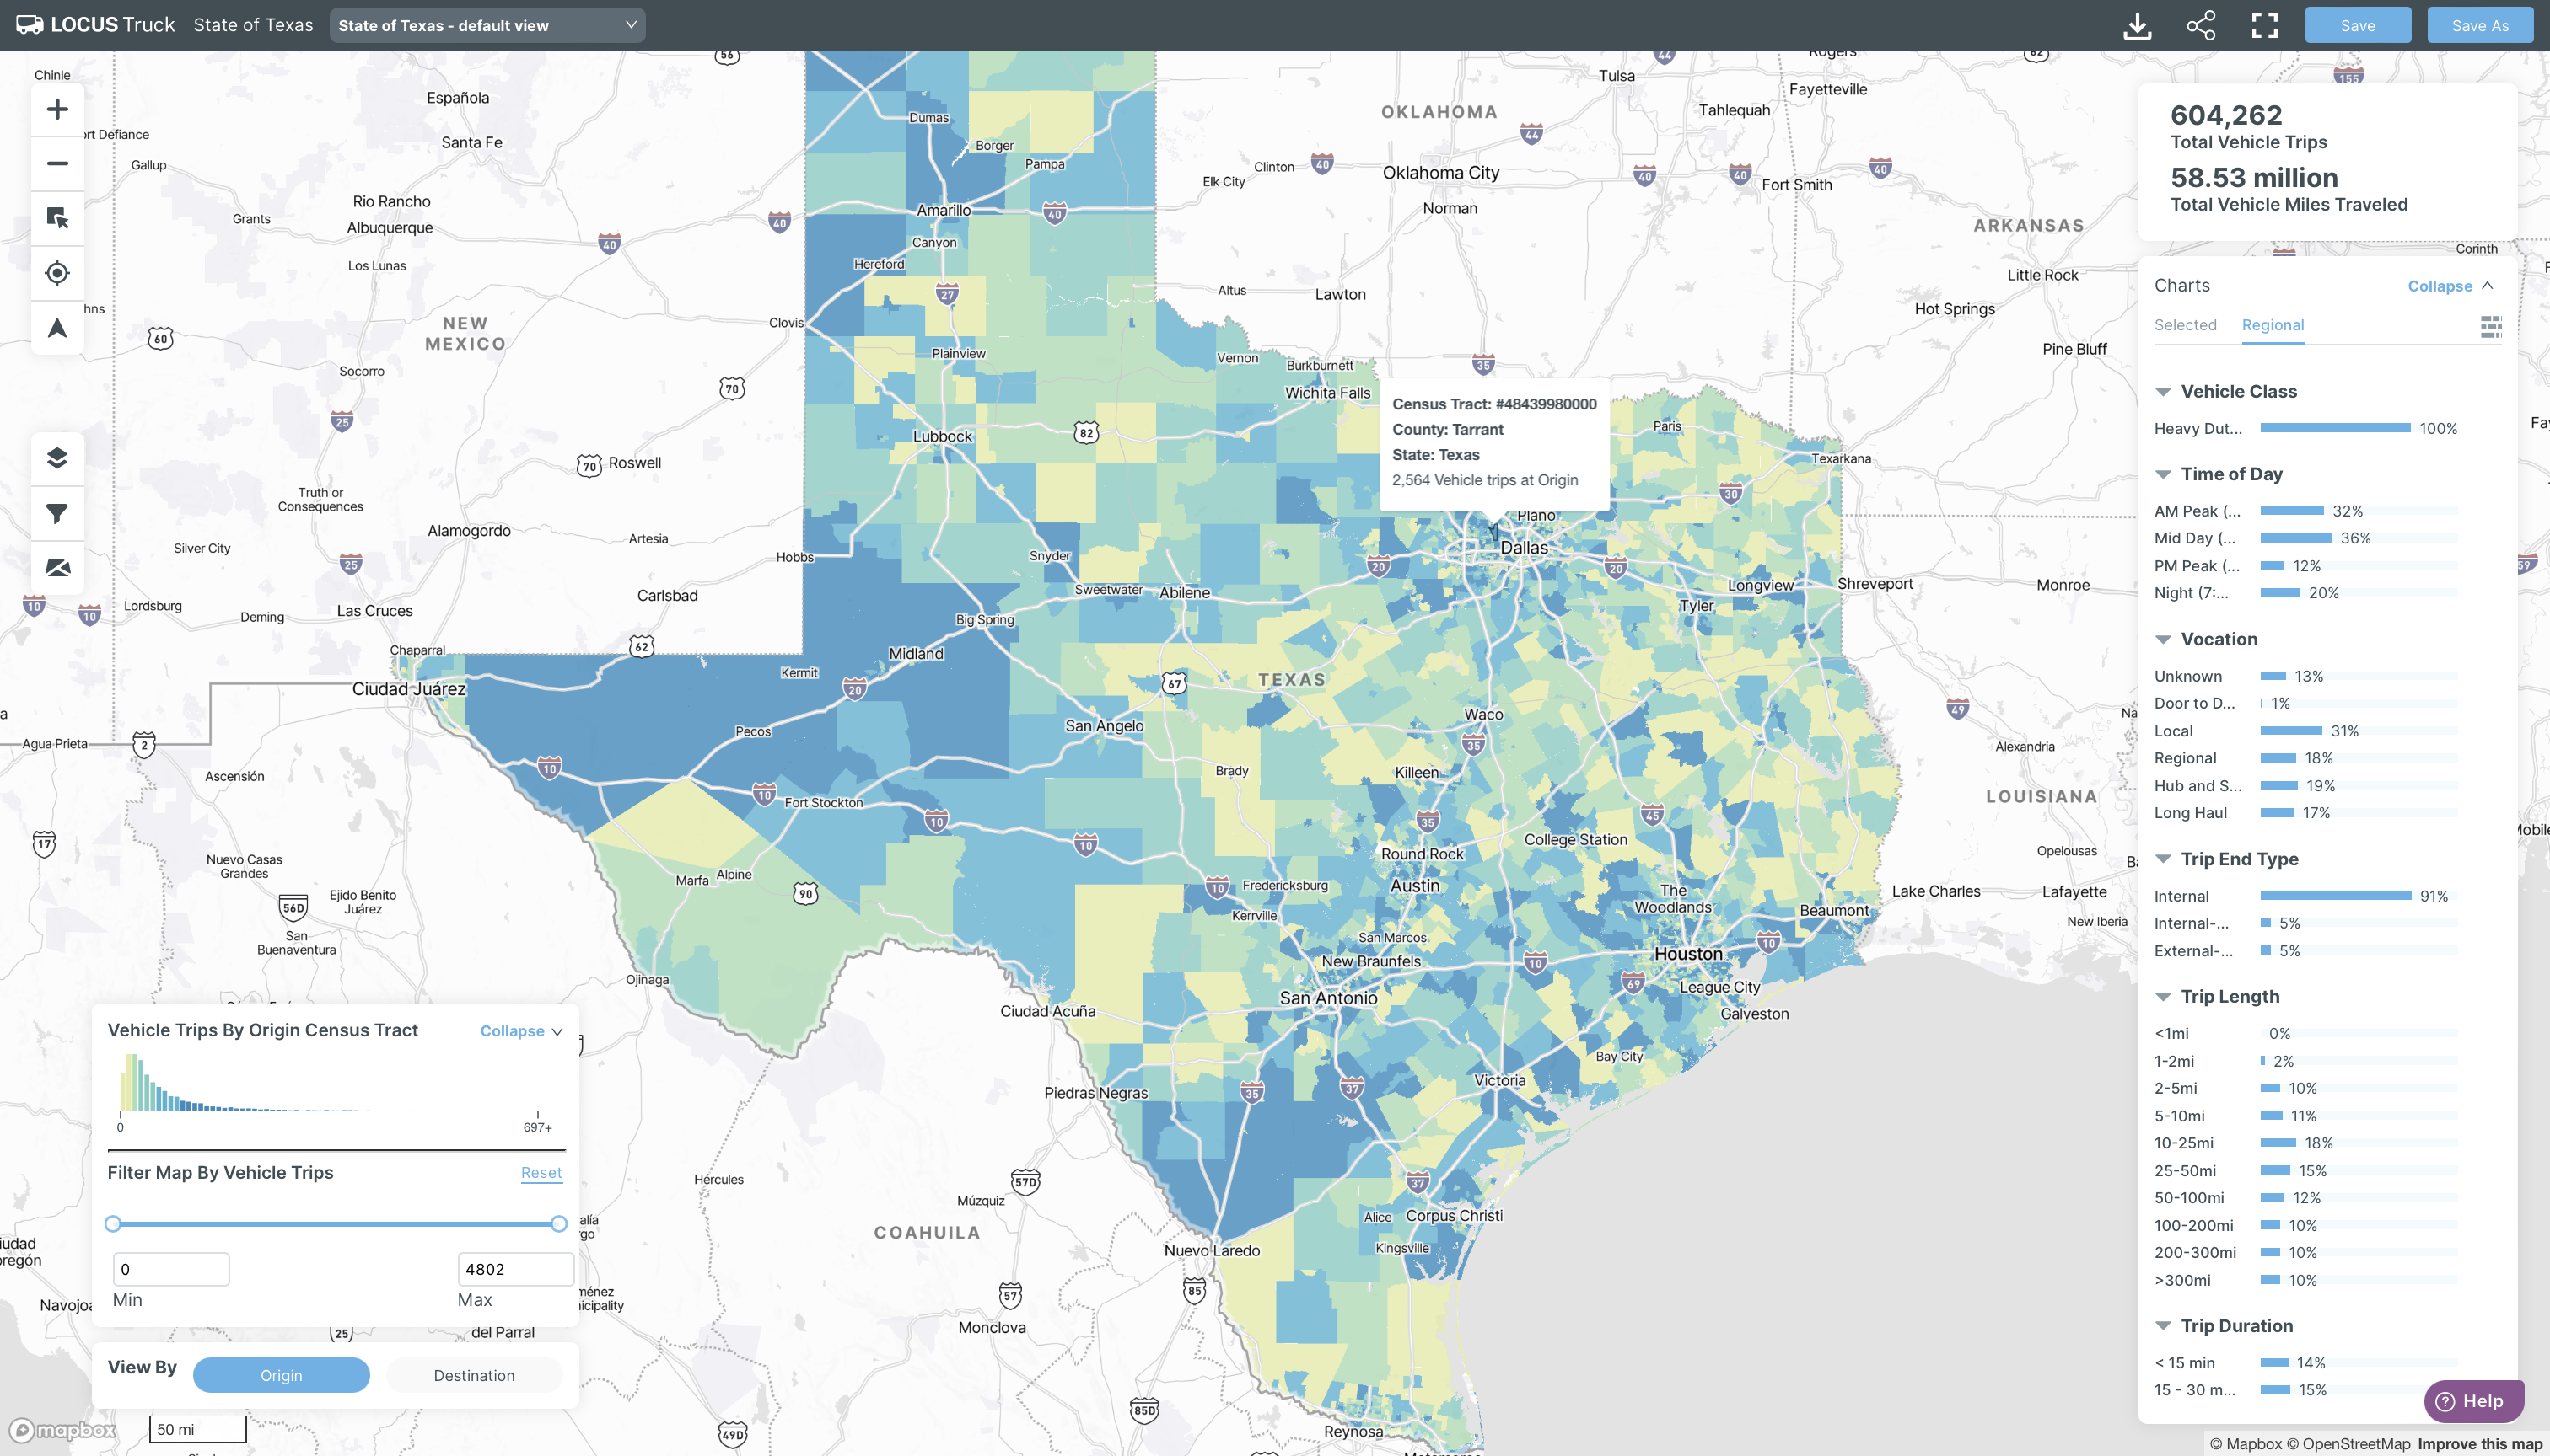The width and height of the screenshot is (2550, 1456).
Task: Click the 25-50mi trip length row
Action: coord(2305,1171)
